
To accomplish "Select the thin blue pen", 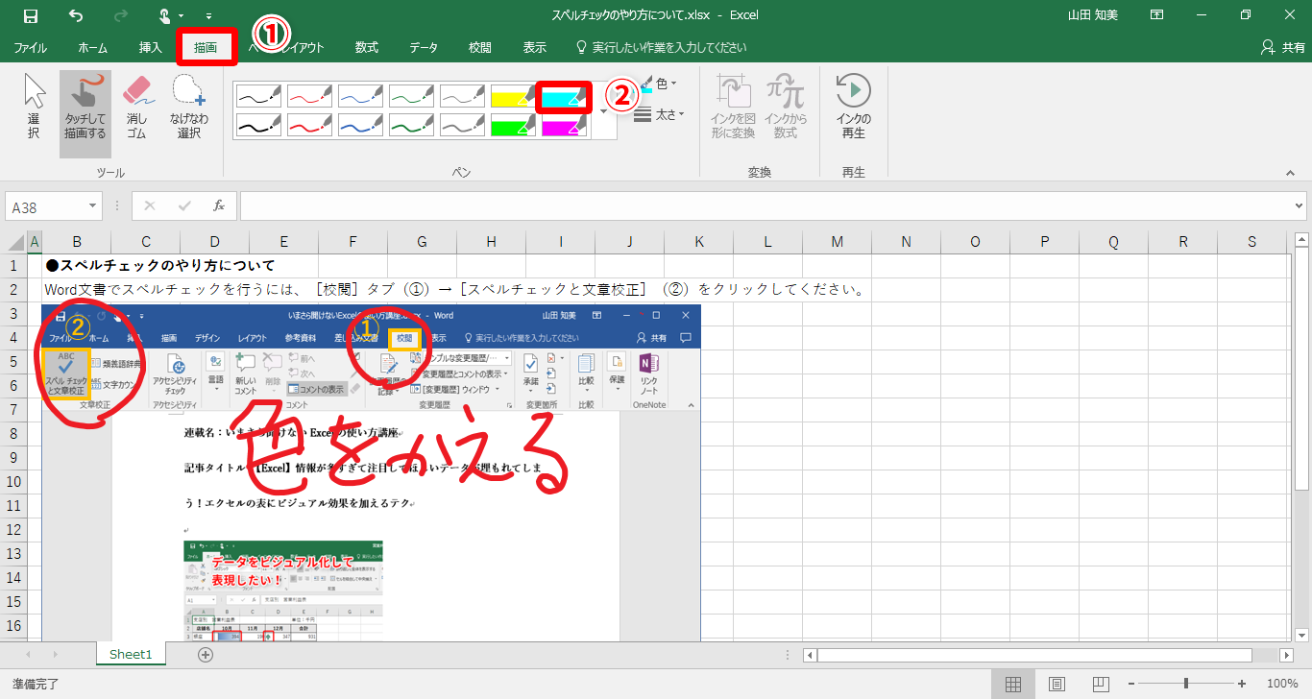I will point(361,95).
